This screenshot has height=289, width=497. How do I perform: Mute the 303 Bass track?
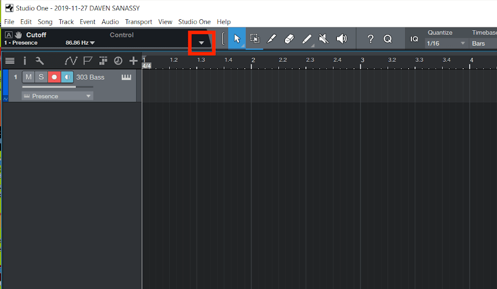[29, 77]
